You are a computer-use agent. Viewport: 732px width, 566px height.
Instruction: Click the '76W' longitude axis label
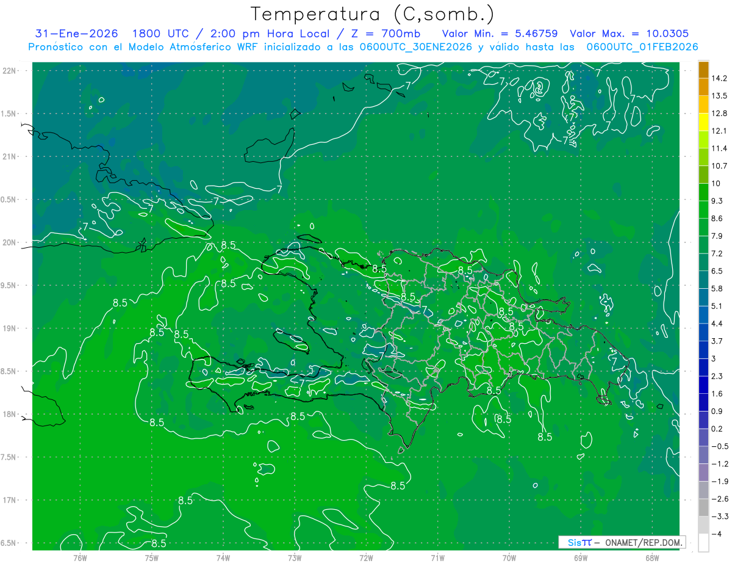80,557
